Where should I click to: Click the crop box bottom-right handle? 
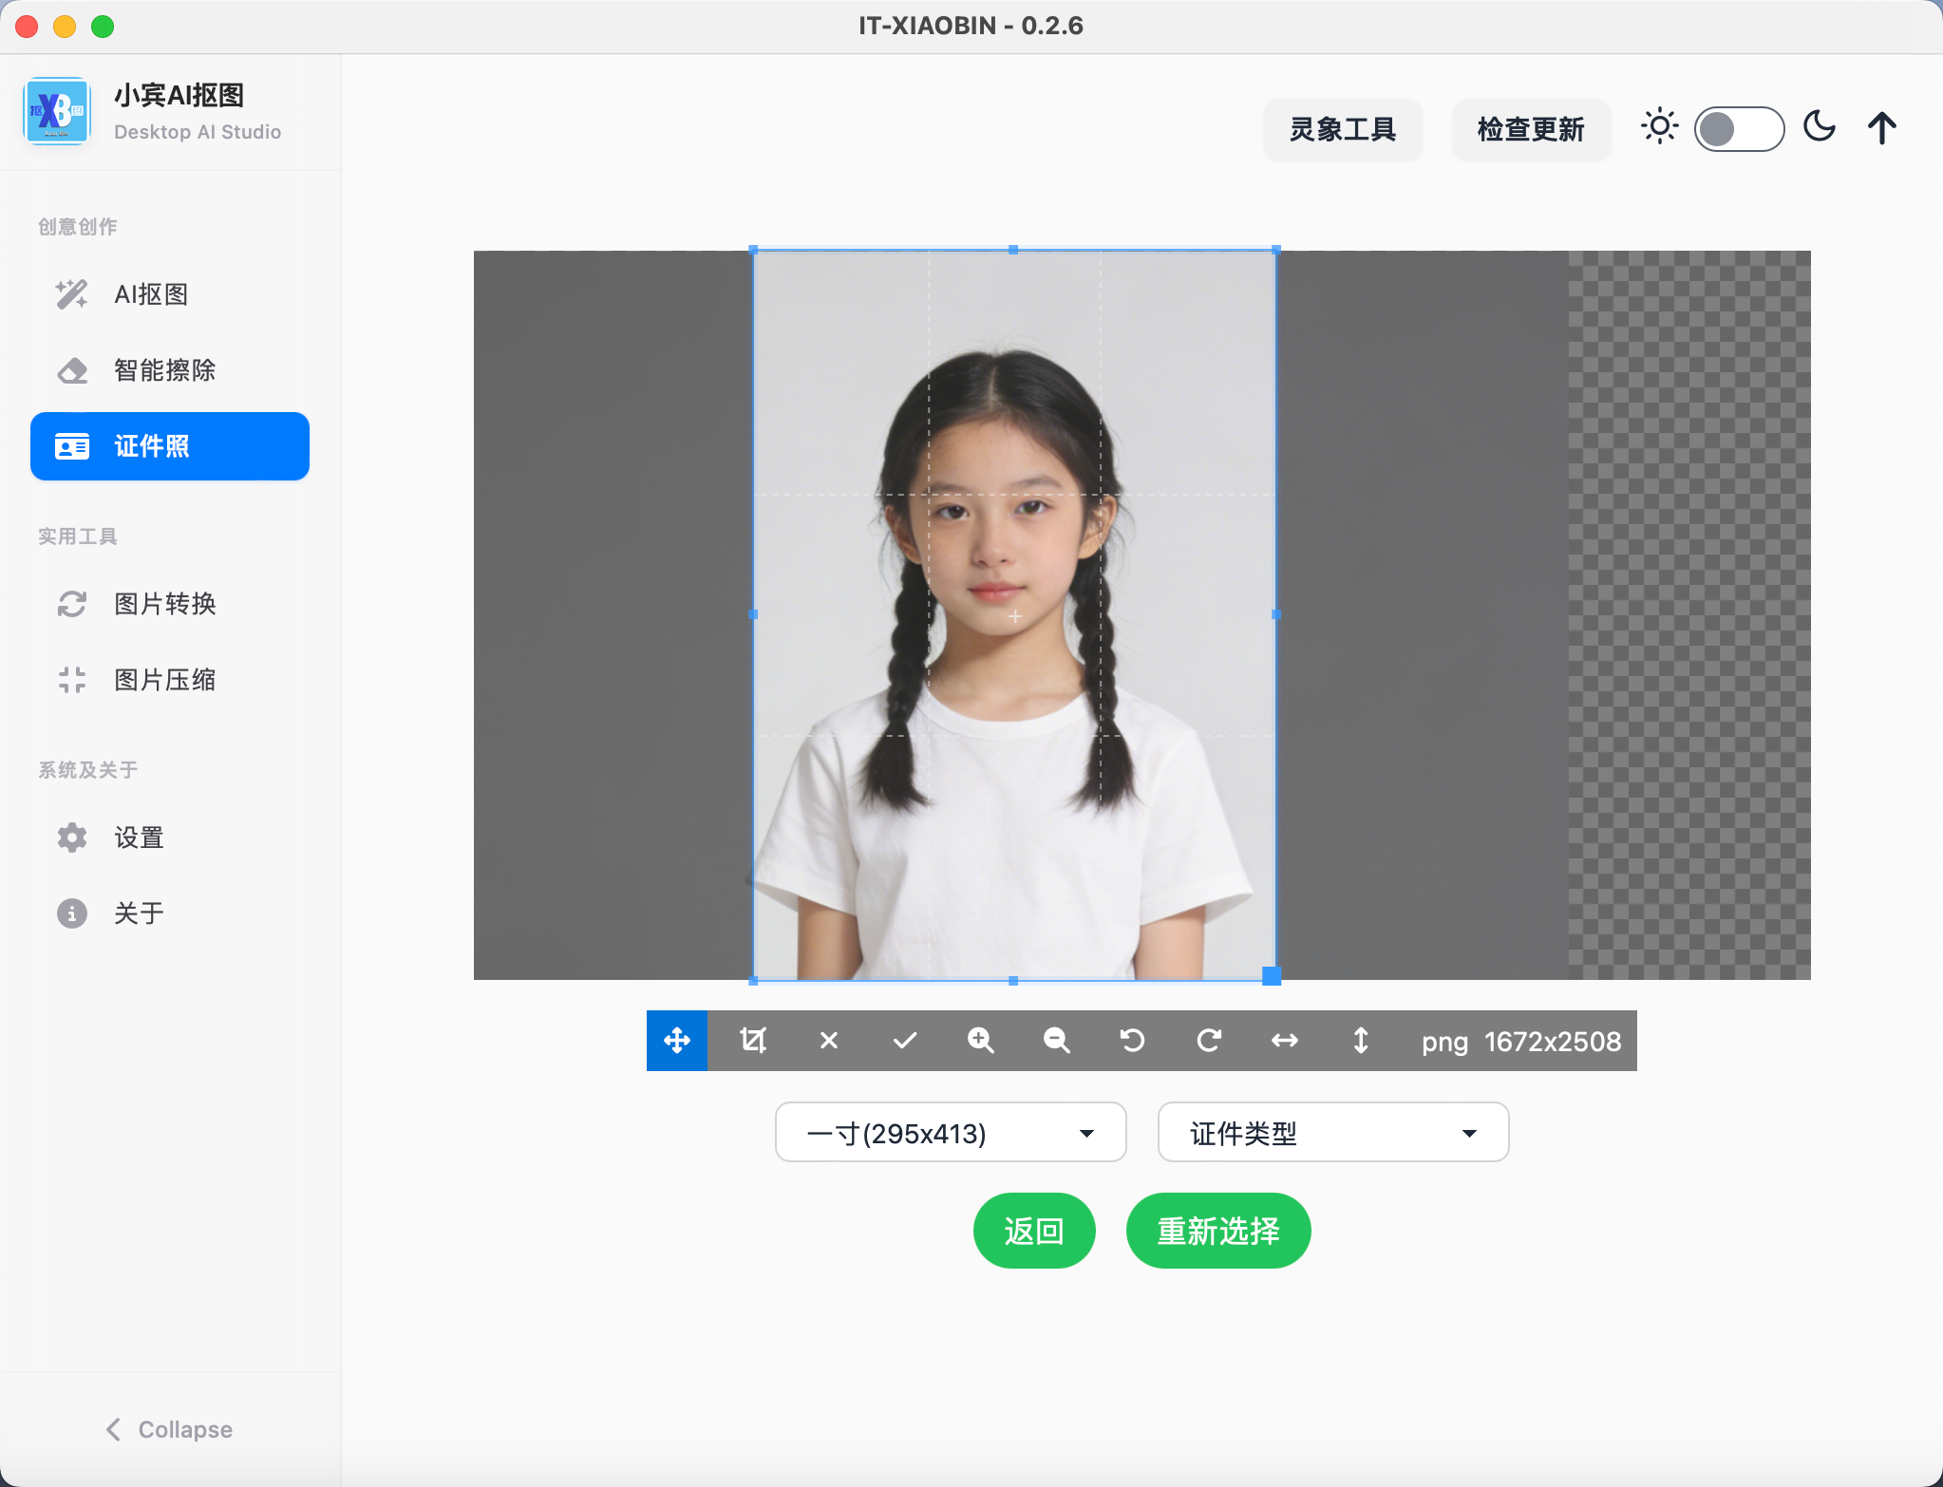tap(1272, 976)
